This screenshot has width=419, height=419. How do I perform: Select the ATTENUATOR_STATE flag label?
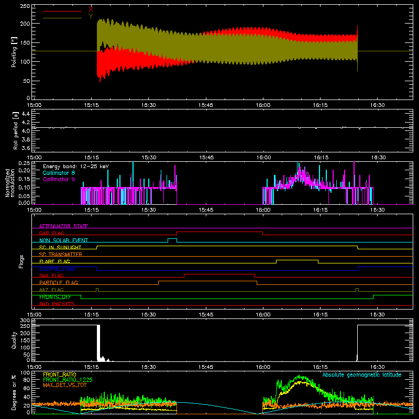tap(63, 226)
